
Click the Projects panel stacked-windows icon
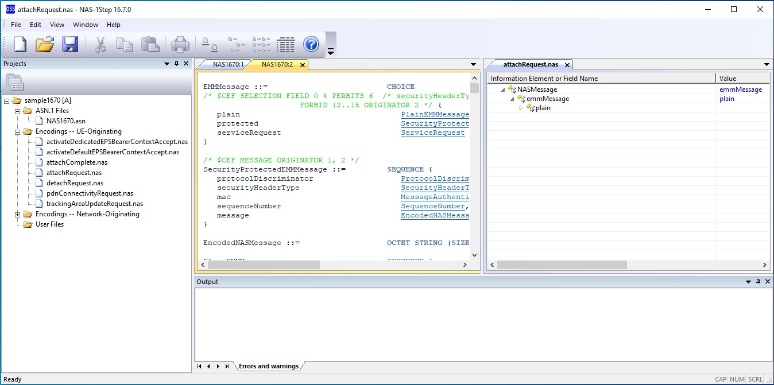tap(15, 82)
